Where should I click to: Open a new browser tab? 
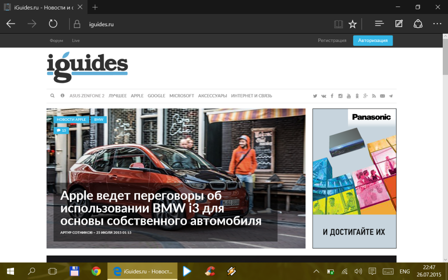click(95, 7)
